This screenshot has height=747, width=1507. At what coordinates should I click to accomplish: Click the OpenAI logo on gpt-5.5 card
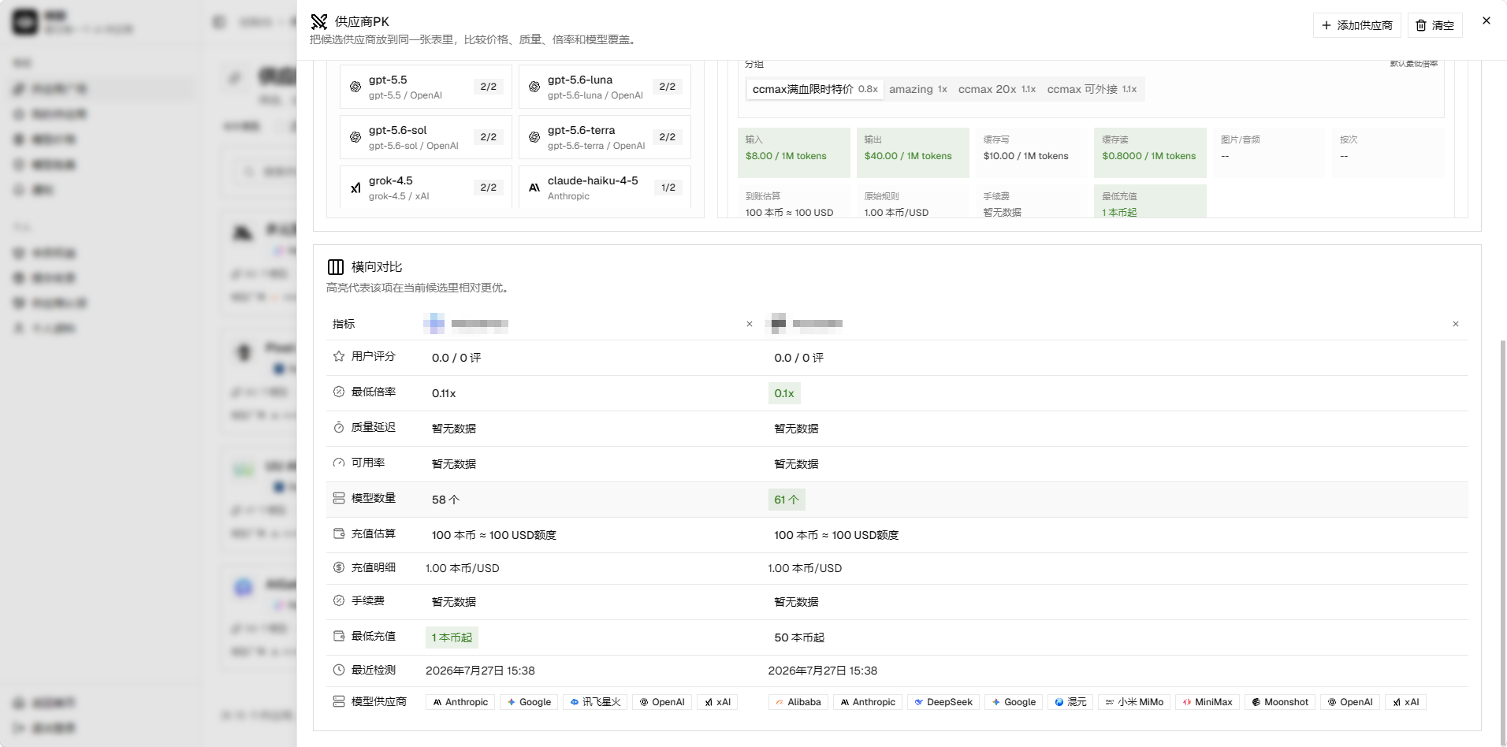(x=355, y=87)
